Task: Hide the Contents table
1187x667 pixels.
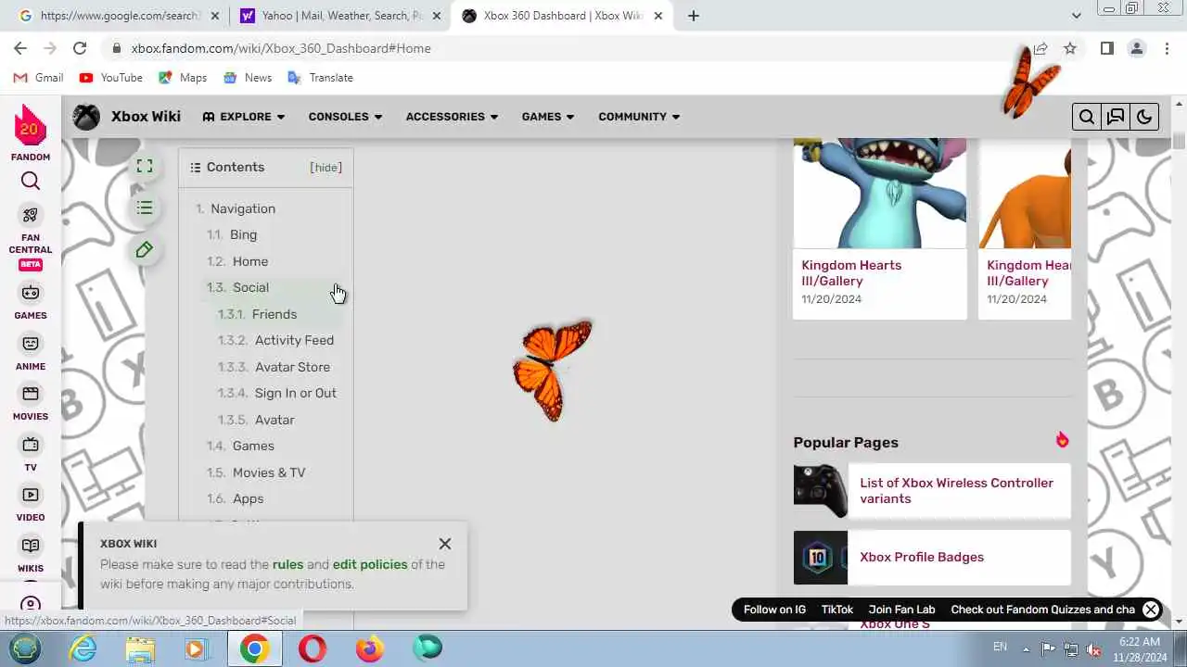Action: (x=325, y=168)
